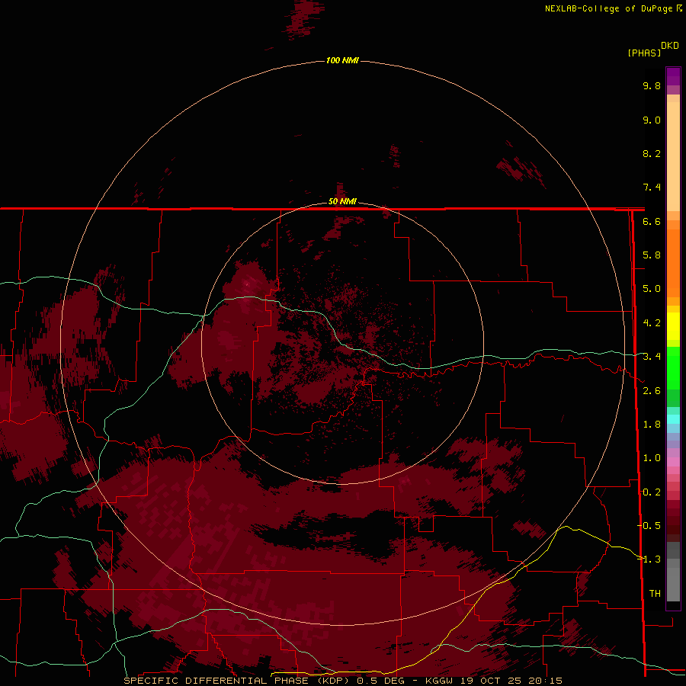Click the [PHAS] units label
The height and width of the screenshot is (686, 686).
(644, 53)
